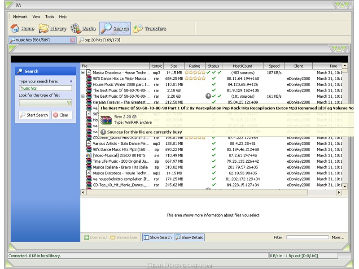Expand the 2.20 GB Best Music row
The image size is (359, 269).
(83, 96)
